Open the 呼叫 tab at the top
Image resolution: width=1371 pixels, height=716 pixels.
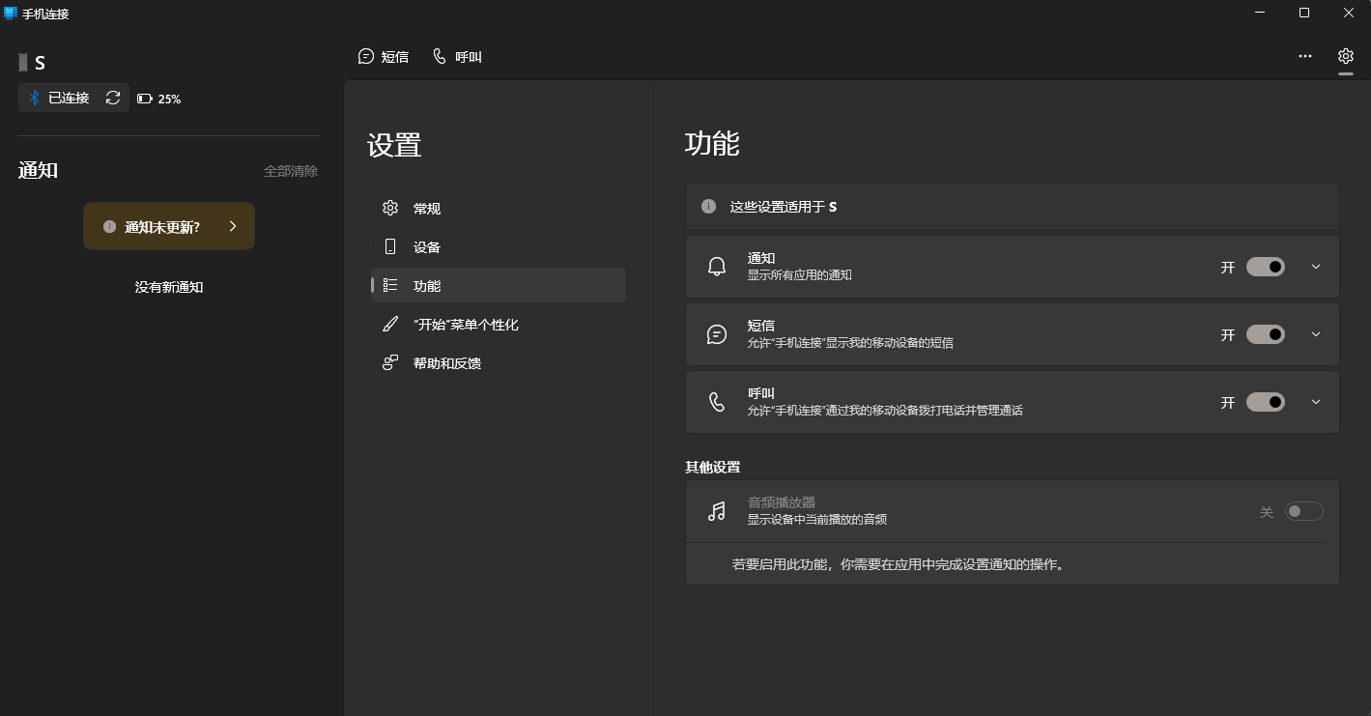(457, 57)
